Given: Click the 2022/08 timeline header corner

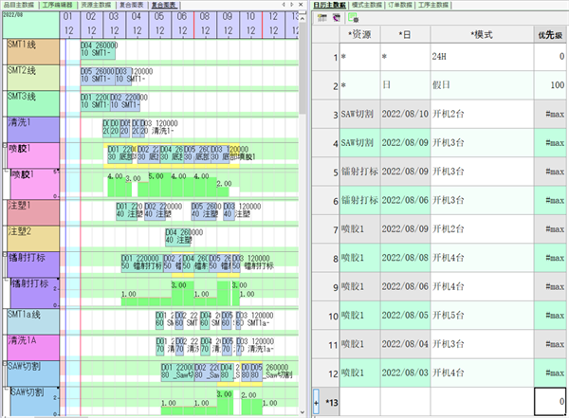Looking at the screenshot, I should [30, 25].
